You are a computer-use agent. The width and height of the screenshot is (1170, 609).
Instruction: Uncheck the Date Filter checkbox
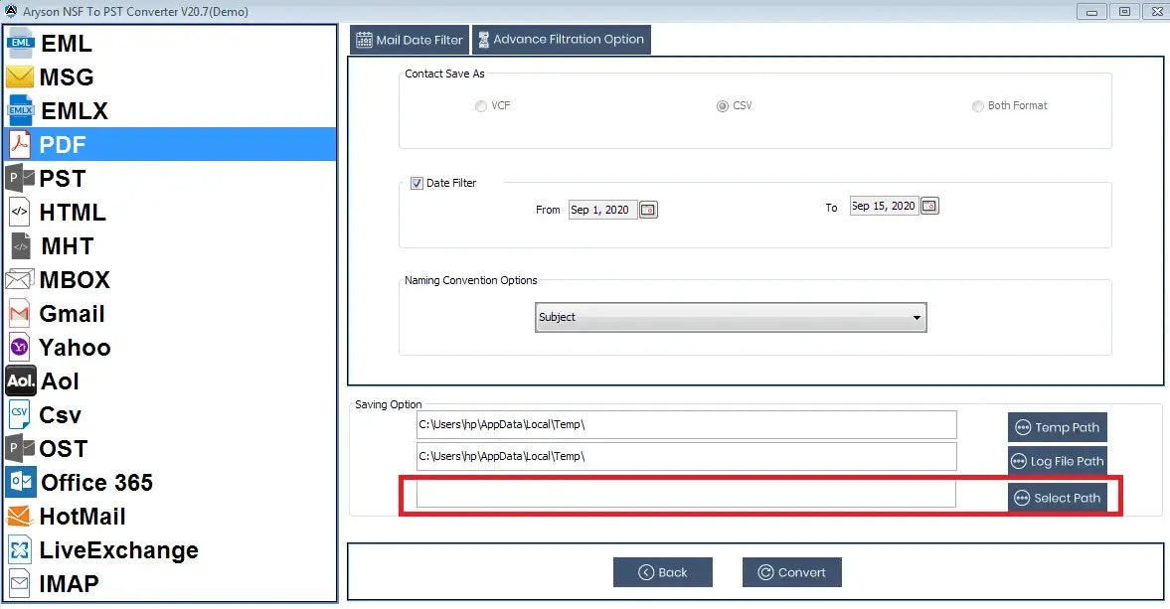coord(418,184)
